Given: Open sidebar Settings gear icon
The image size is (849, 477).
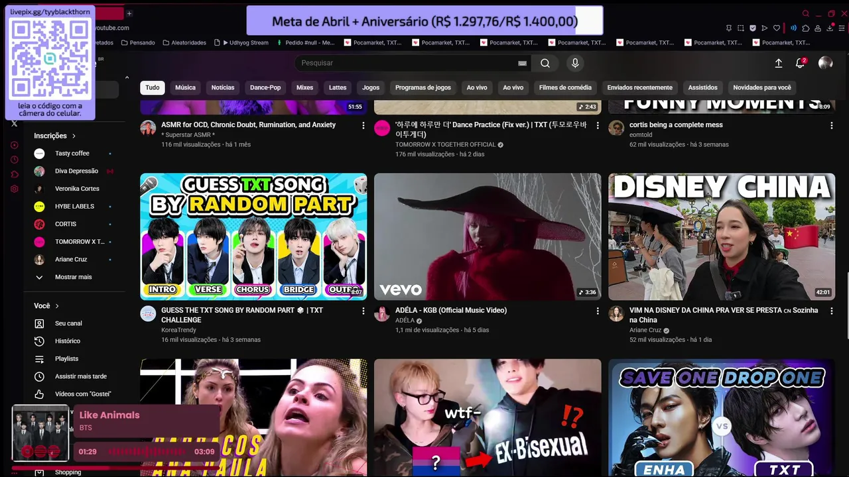Looking at the screenshot, I should (x=14, y=189).
